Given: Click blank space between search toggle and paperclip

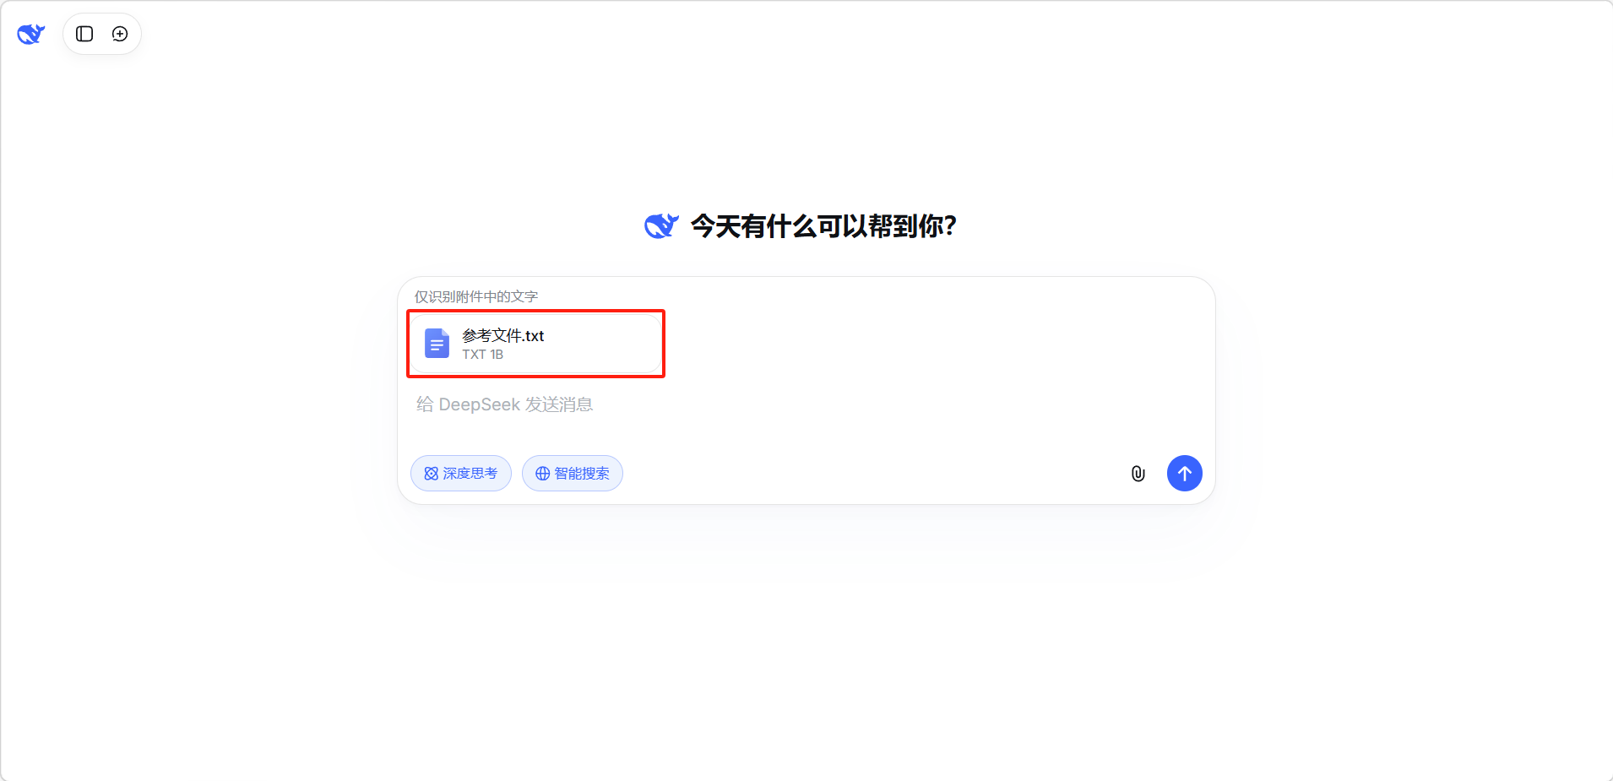Looking at the screenshot, I should coord(870,474).
